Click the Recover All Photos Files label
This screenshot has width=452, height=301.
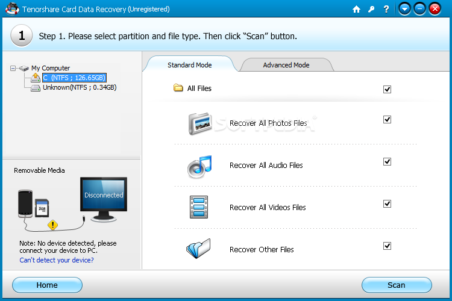268,123
